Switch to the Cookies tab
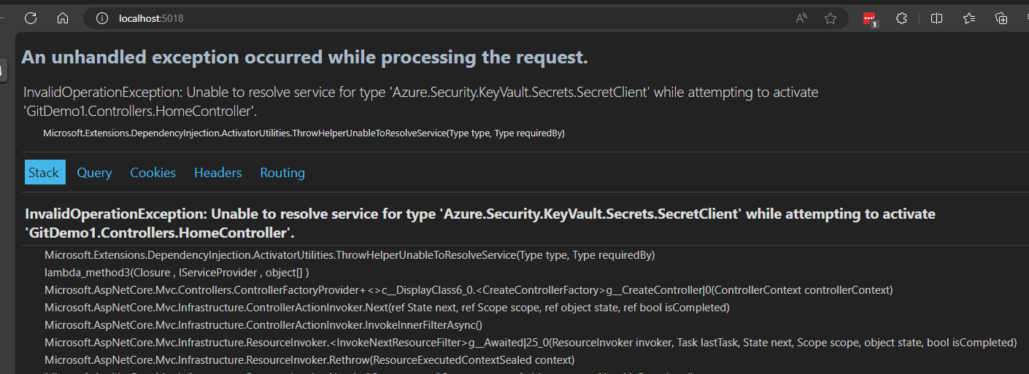Screen dimensions: 1029x374 pos(153,173)
